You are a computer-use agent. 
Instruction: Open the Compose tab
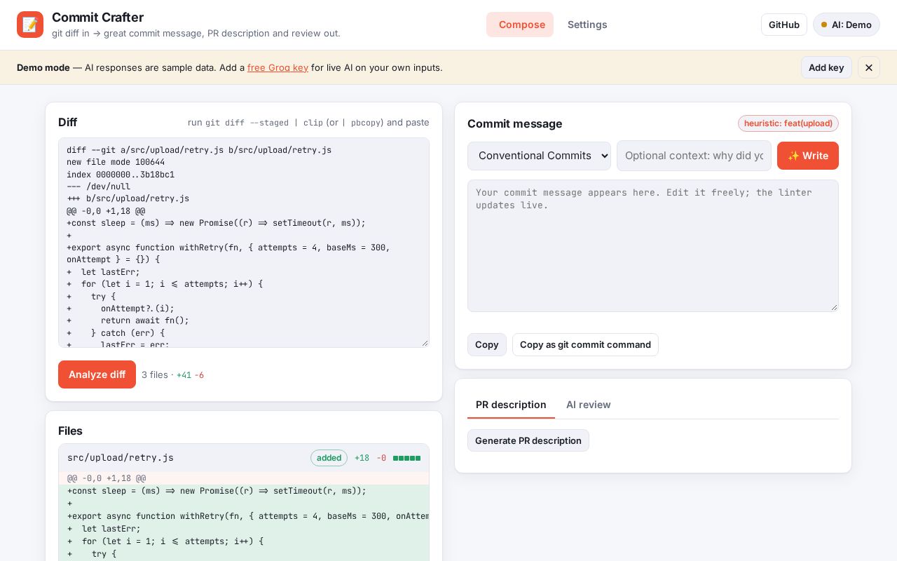click(520, 25)
